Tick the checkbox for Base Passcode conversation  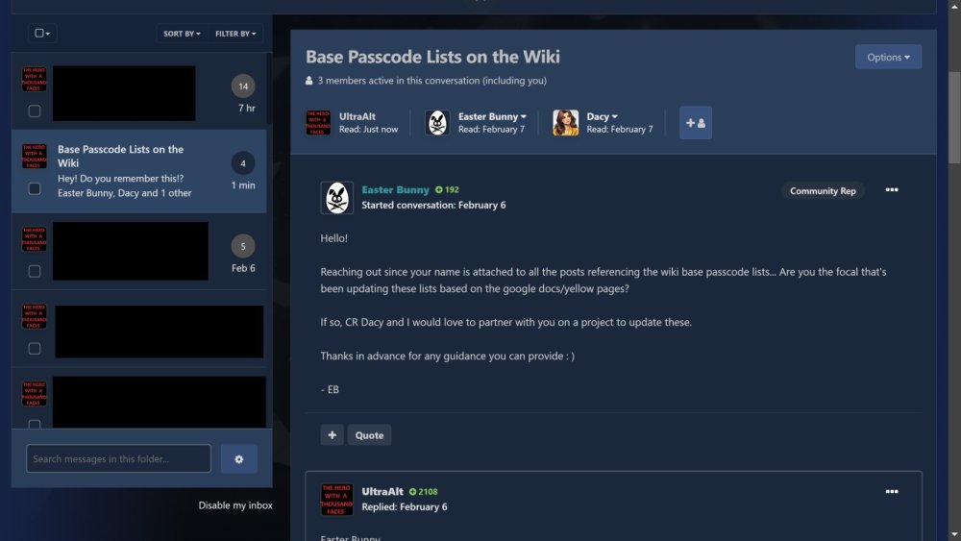pos(35,189)
